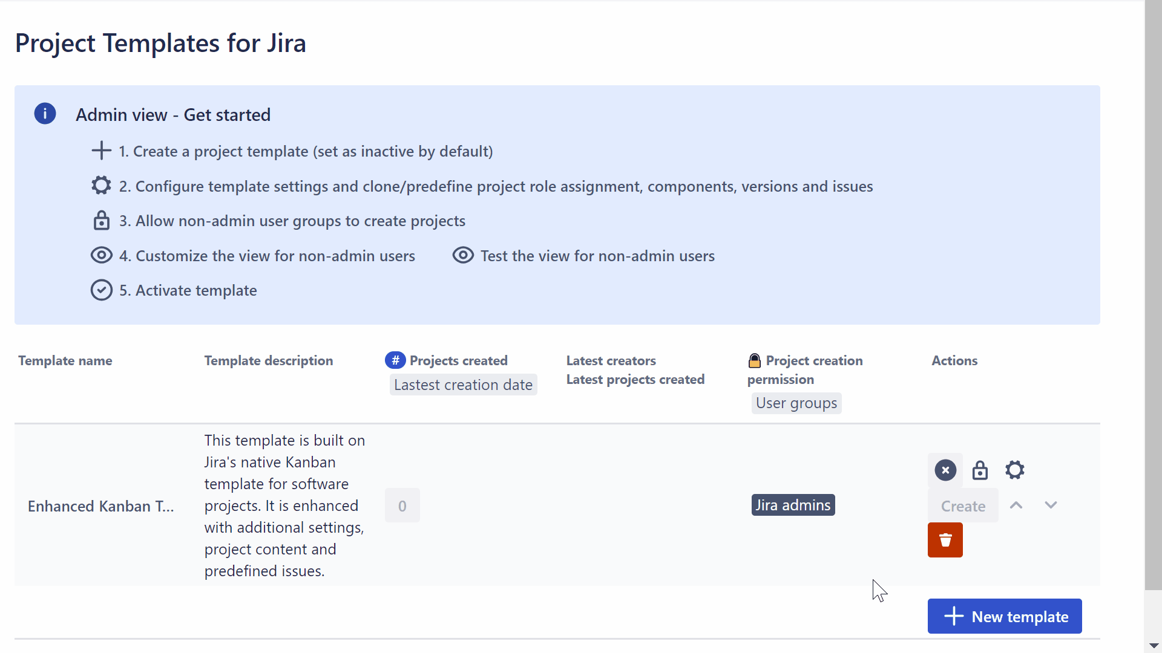Delete the Enhanced Kanban template
The width and height of the screenshot is (1162, 653).
coord(945,540)
